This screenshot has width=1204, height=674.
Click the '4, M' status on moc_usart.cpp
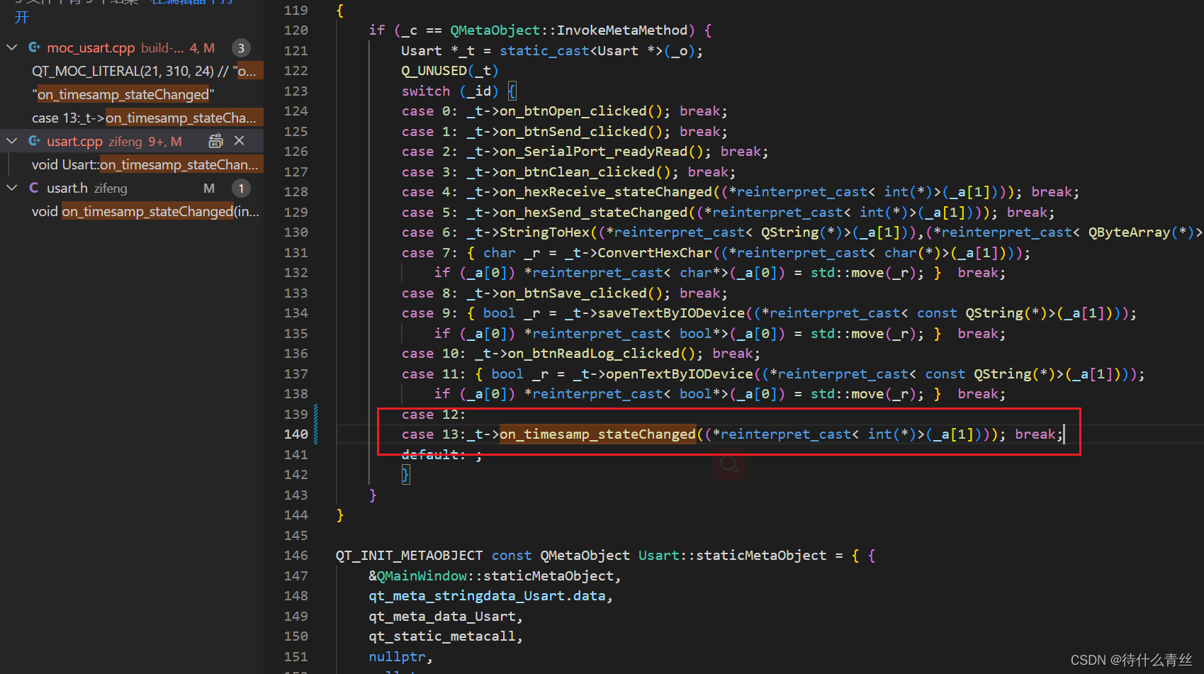(x=202, y=47)
